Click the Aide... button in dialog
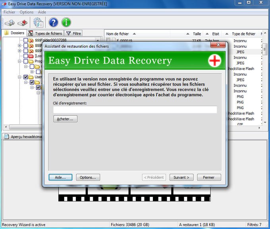Screen dimensions: 270x229 coord(60,177)
